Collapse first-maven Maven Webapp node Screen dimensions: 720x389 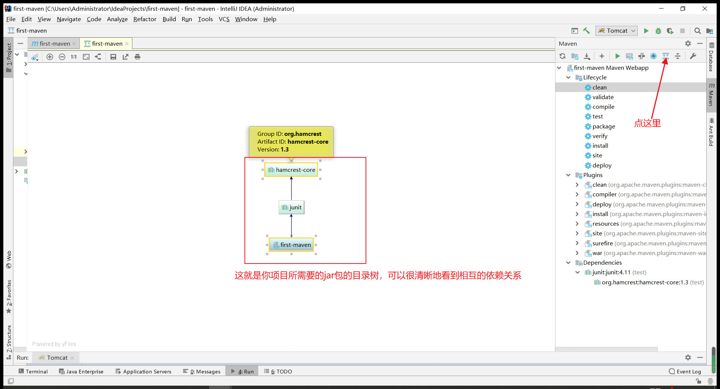pos(559,68)
